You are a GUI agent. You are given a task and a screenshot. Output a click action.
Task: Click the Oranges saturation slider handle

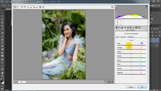(x=131, y=50)
